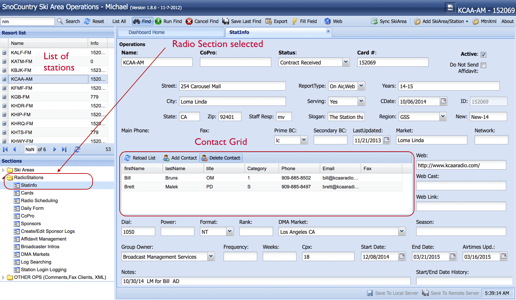Click the Export icon in toolbar
516x300 pixels.
click(268, 21)
